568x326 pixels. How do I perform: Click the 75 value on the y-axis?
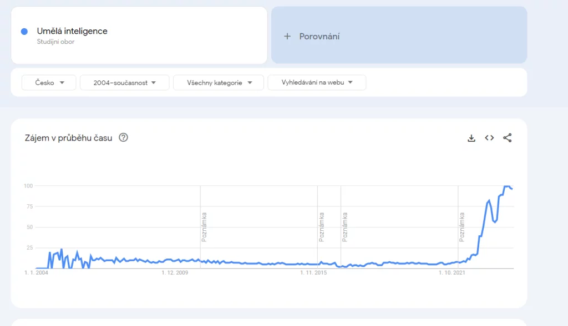click(x=30, y=206)
